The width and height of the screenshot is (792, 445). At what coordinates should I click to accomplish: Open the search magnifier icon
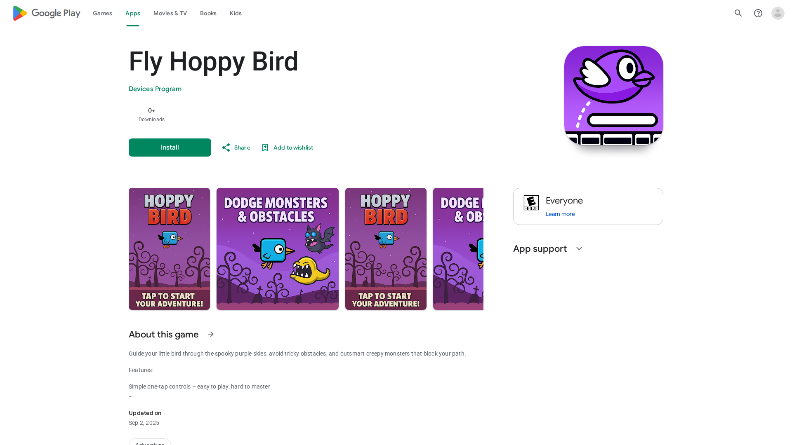(738, 13)
